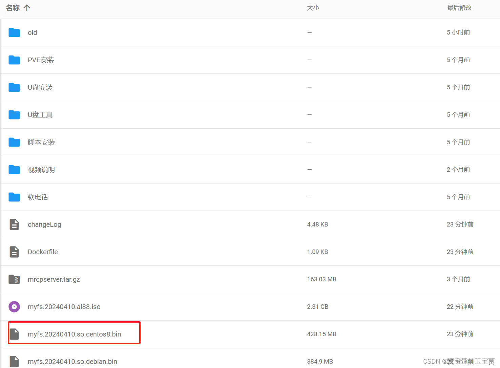The image size is (500, 368).
Task: Click the folder icon beside U盘安装
Action: pyautogui.click(x=14, y=87)
